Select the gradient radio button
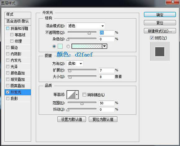180x146 pixels. (x=68, y=46)
